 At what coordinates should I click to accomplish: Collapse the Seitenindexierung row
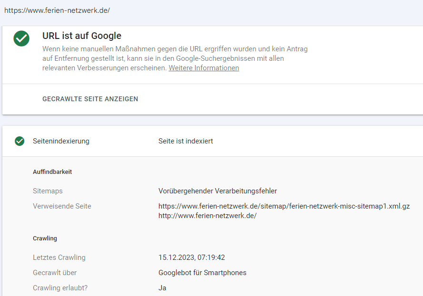tap(213, 141)
